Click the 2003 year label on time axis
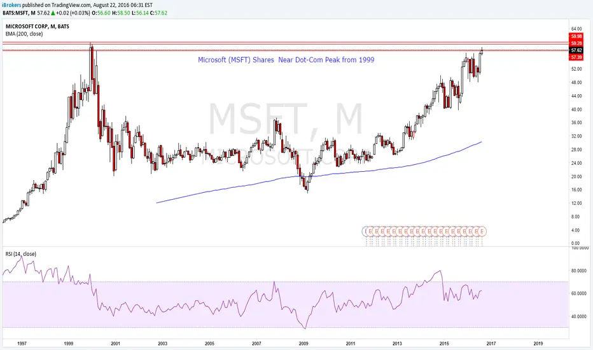 (162, 344)
